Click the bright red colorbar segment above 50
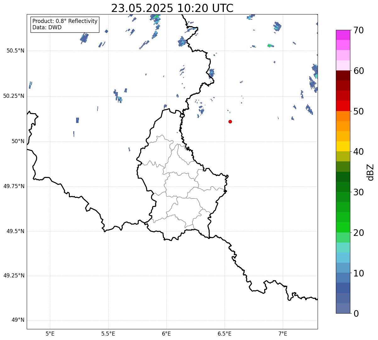Viewport: 378px width, 340px height. tap(343, 106)
